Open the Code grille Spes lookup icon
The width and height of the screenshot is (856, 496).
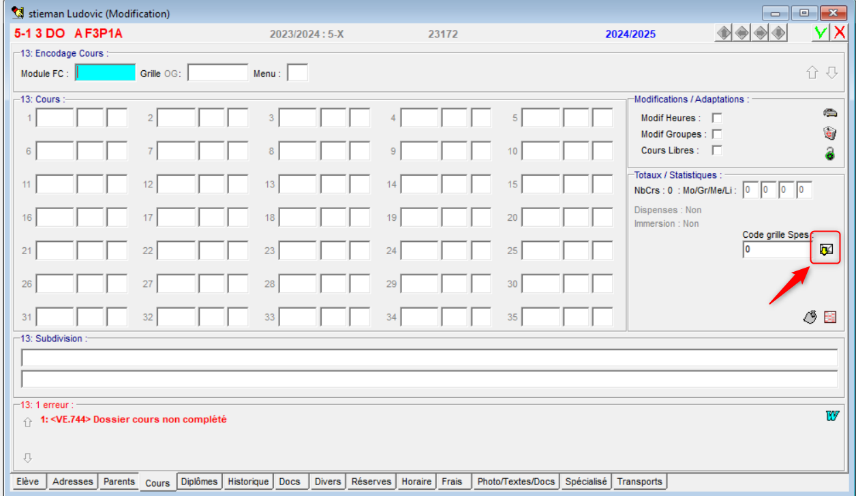coord(826,250)
